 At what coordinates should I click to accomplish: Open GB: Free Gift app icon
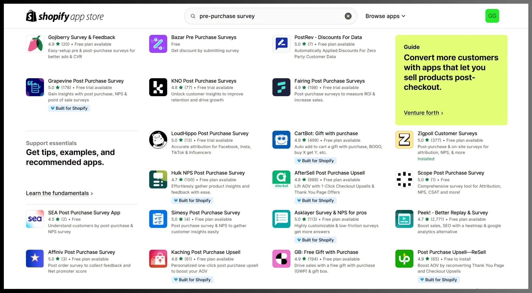click(281, 259)
